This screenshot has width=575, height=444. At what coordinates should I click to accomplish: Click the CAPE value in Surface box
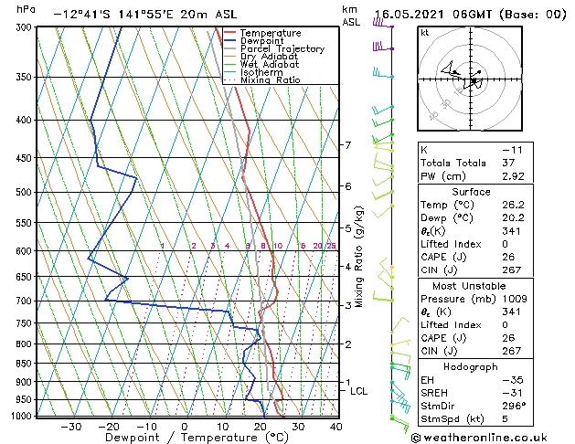coord(508,257)
